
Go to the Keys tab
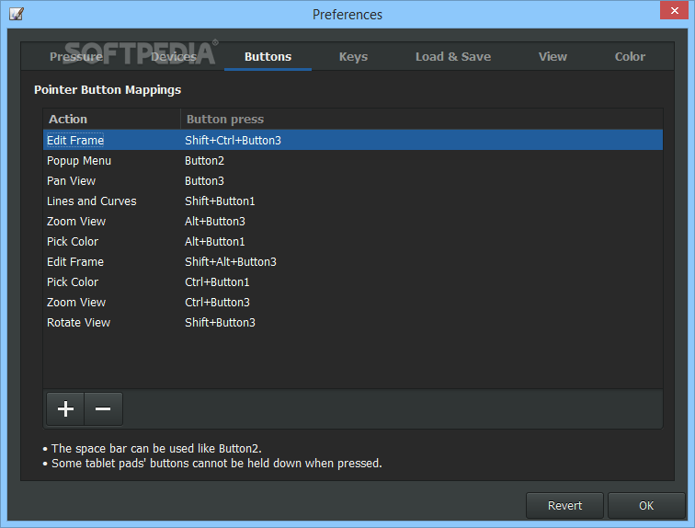pyautogui.click(x=353, y=56)
